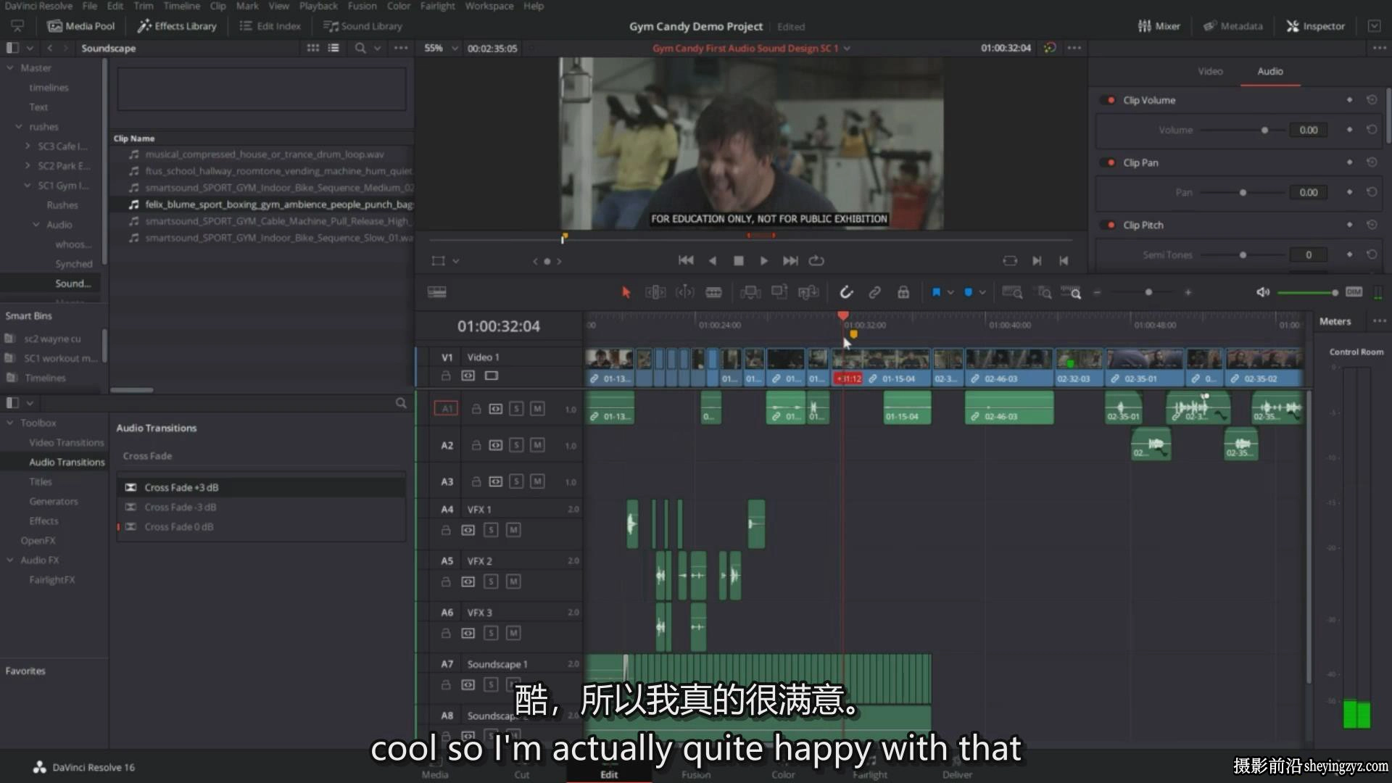
Task: Click Custom Zoom icon
Action: (1071, 292)
